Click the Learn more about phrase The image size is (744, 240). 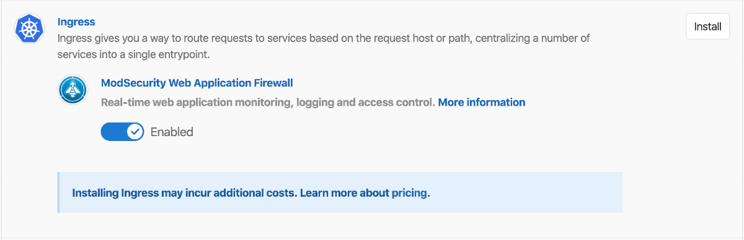point(345,193)
